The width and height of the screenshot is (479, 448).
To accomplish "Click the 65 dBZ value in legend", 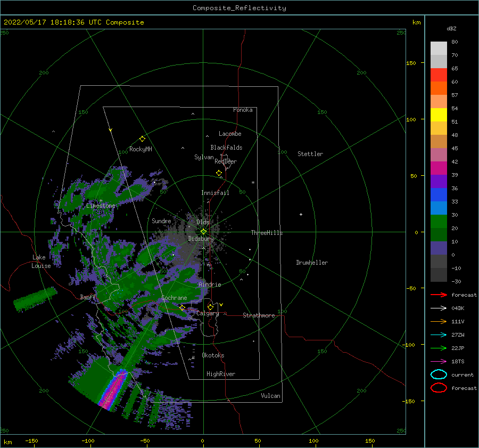I will click(x=455, y=69).
